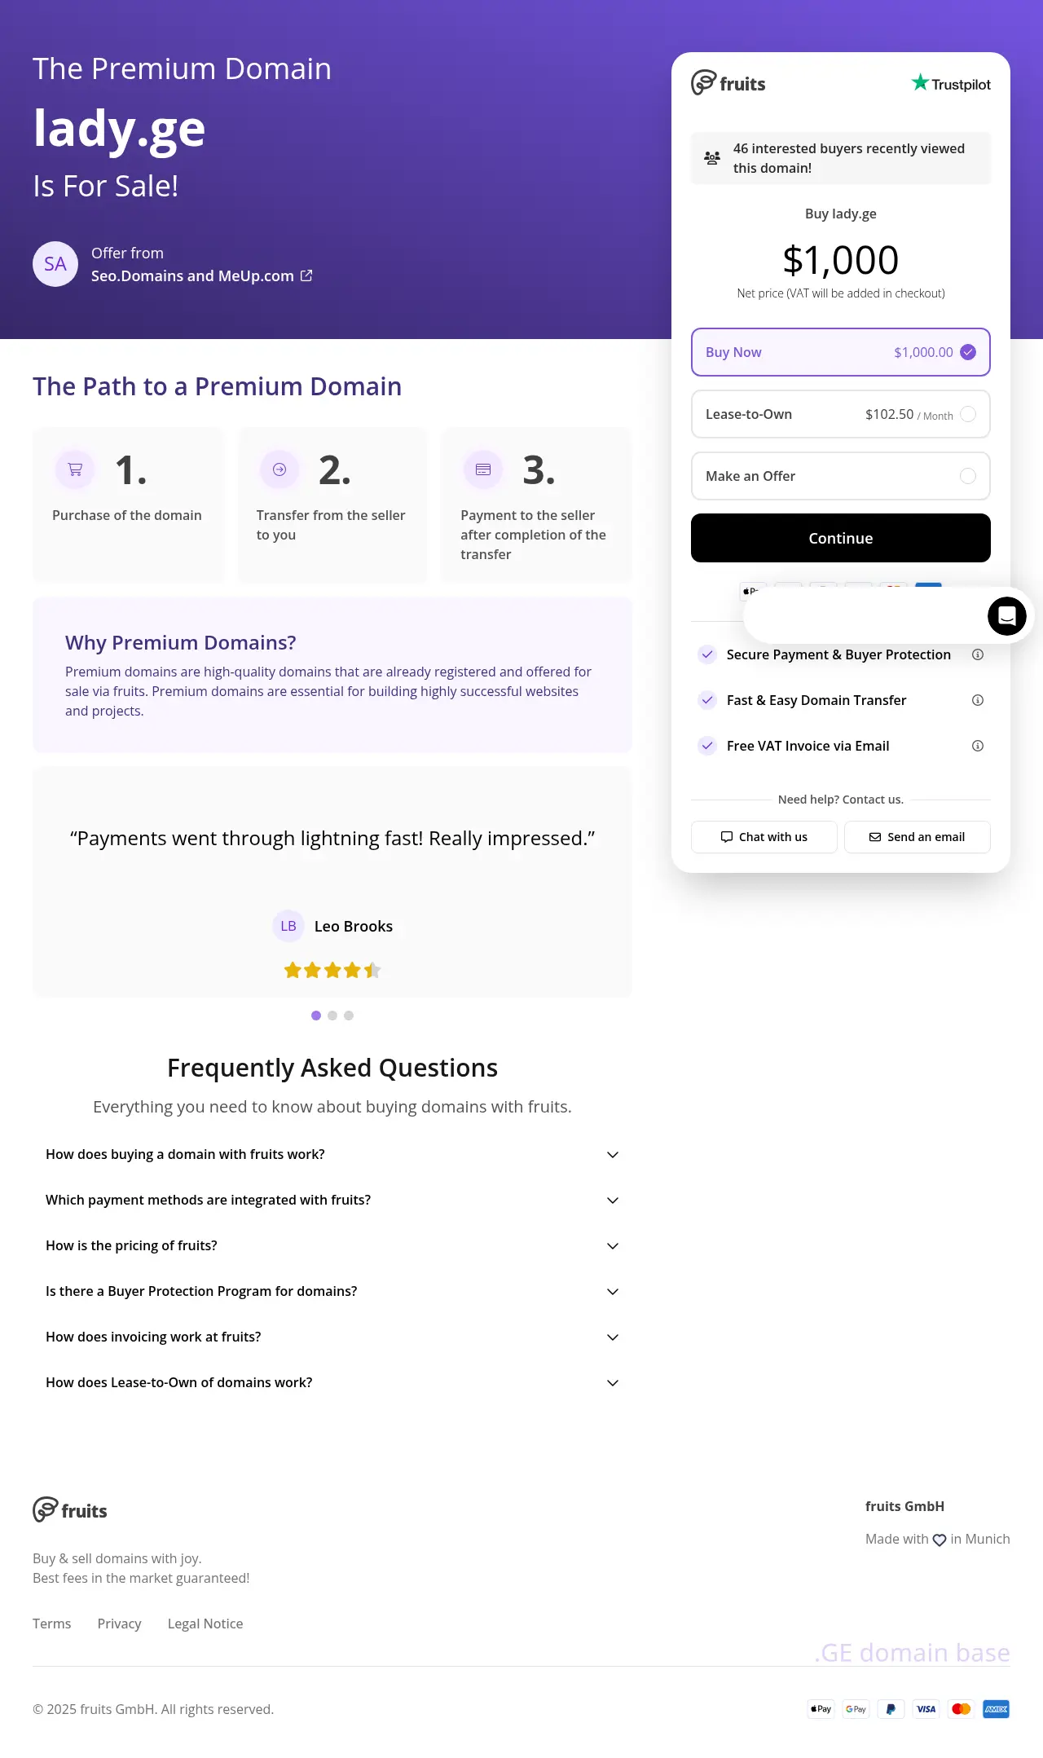This screenshot has width=1043, height=1758.
Task: Open the Legal Notice footer link
Action: click(205, 1624)
